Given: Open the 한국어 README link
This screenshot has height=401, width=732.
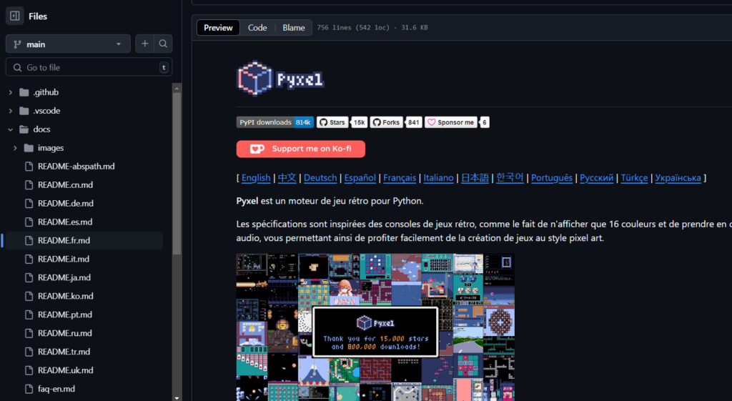Looking at the screenshot, I should click(510, 178).
